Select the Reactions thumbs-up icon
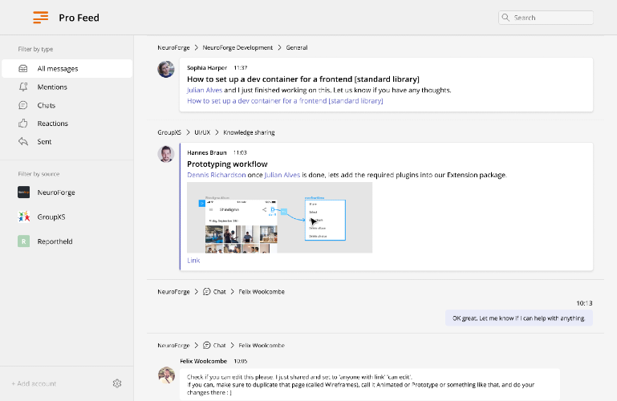The image size is (617, 401). tap(23, 123)
